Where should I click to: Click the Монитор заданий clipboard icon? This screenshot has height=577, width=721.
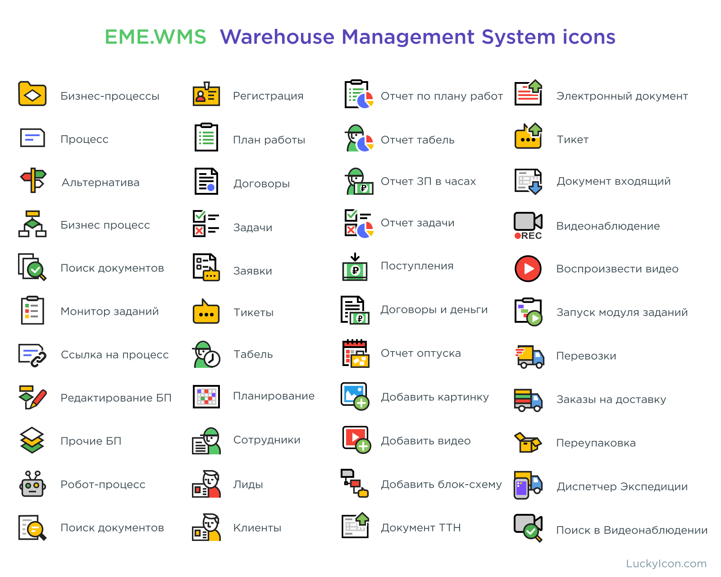point(32,310)
